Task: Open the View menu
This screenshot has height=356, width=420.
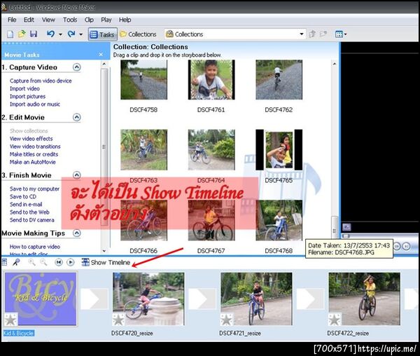Action: coord(48,20)
